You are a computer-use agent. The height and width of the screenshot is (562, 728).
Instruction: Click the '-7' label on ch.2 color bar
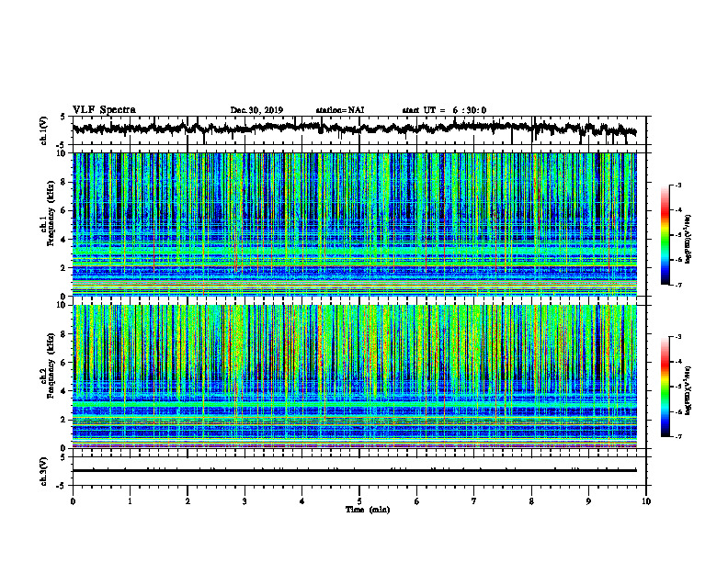(678, 437)
